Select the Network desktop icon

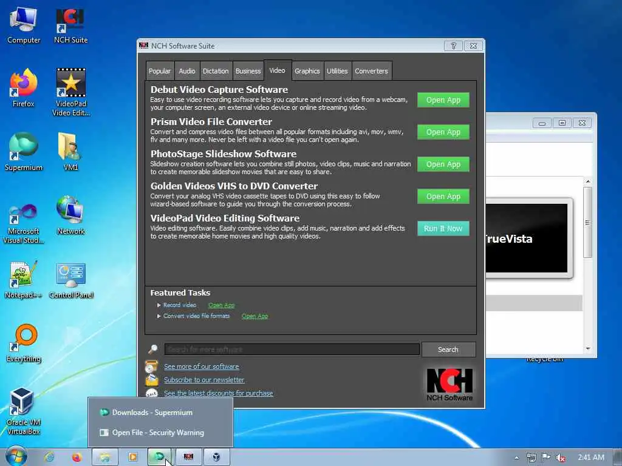point(70,216)
